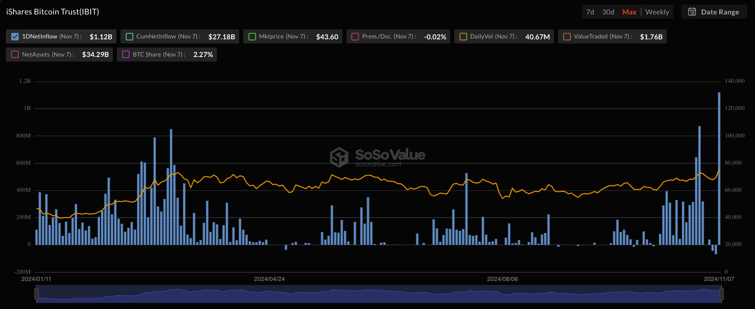Click the 40.67M DailyVol value
This screenshot has height=309, width=755.
click(538, 37)
